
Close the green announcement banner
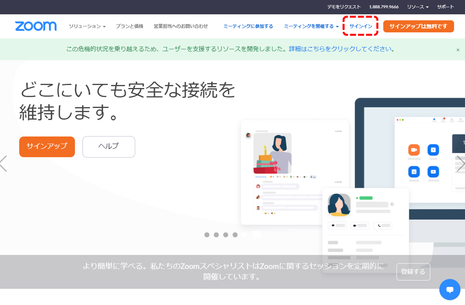point(458,50)
